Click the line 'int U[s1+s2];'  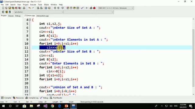(x=51, y=75)
